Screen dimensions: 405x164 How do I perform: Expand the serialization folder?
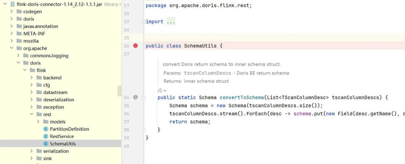32,151
